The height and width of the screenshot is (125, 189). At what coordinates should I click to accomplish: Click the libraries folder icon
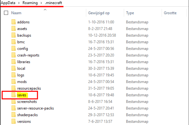coord(14,62)
